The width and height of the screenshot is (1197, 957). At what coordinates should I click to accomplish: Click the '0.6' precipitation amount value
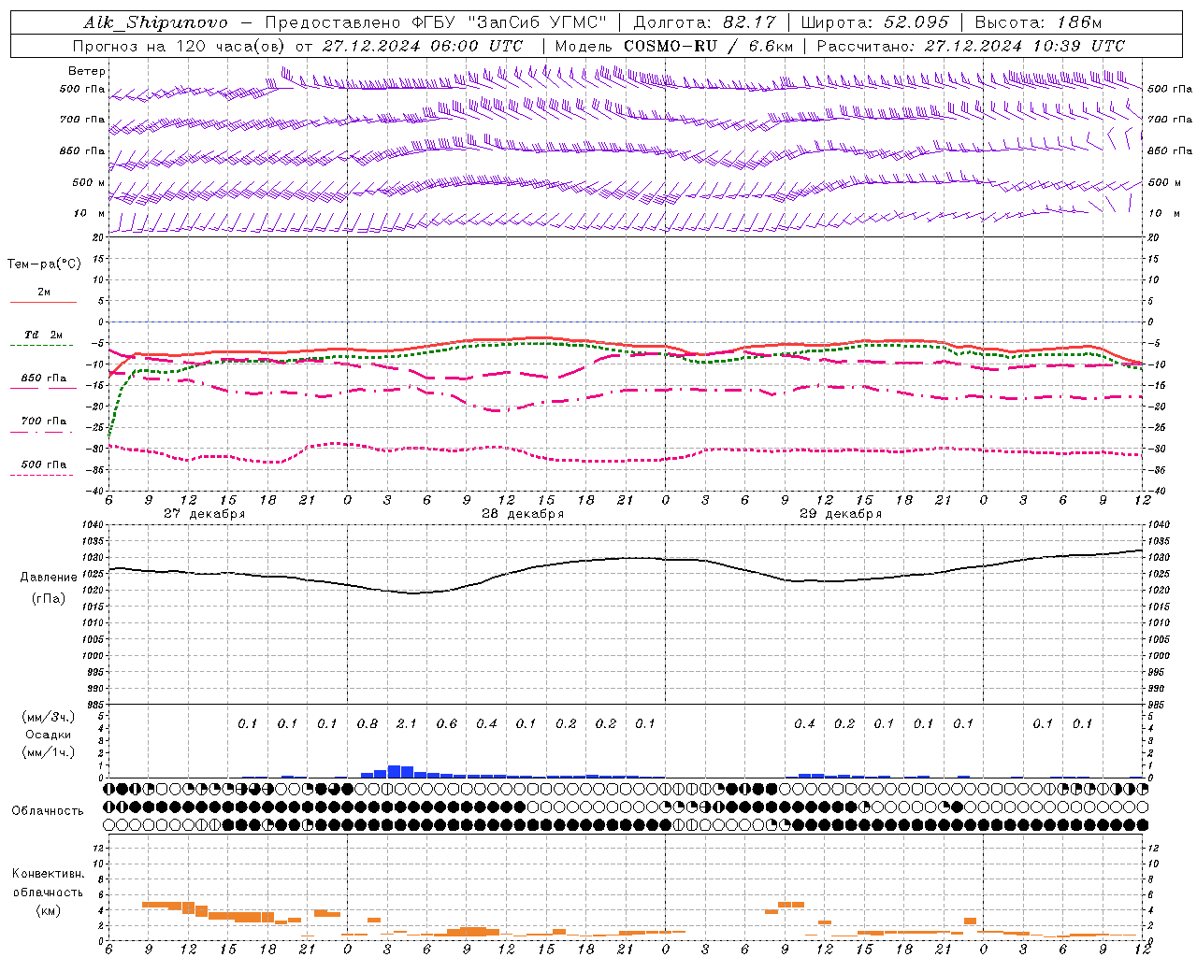[447, 723]
